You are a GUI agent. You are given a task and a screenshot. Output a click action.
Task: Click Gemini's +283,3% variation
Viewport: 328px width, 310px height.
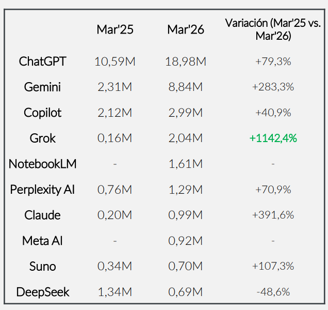273,87
